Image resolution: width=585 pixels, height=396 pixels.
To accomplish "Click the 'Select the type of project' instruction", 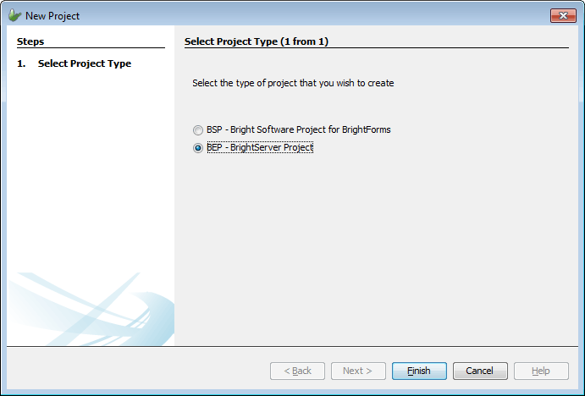I will coord(293,83).
